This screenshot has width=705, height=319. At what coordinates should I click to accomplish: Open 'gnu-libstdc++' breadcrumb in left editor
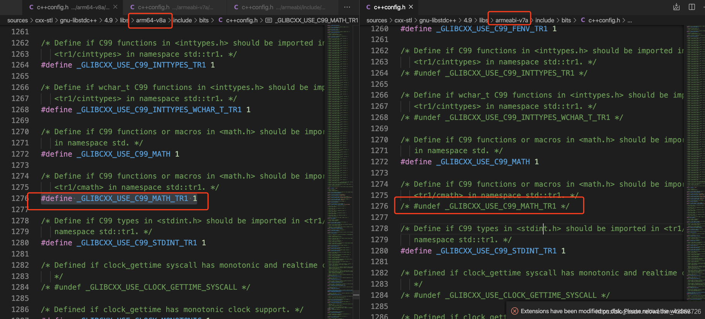coord(78,20)
